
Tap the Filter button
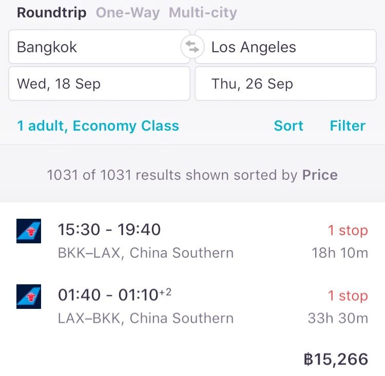pyautogui.click(x=348, y=126)
